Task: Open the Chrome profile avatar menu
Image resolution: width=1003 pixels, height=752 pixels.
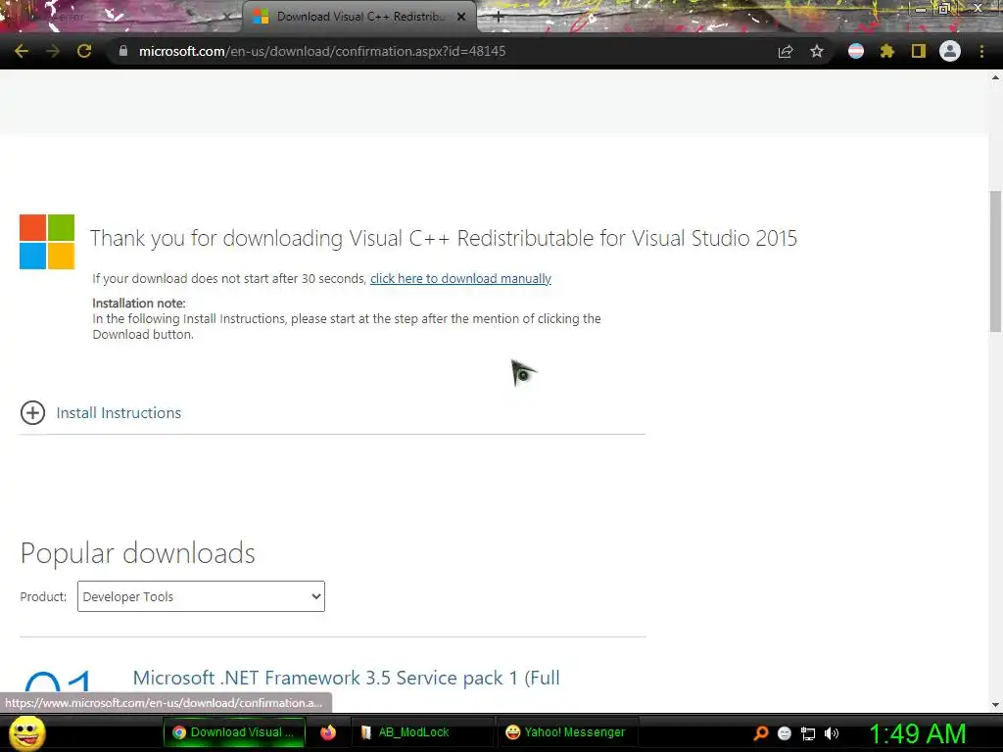Action: (950, 51)
